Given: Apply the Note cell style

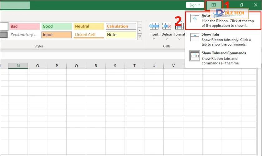Looking at the screenshot, I should pyautogui.click(x=121, y=35).
